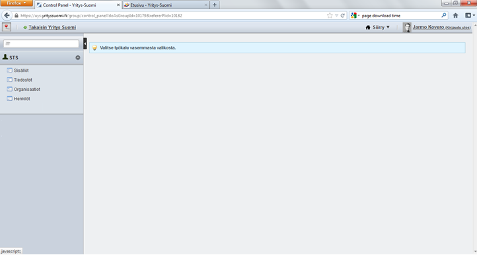This screenshot has height=255, width=477.
Task: Click the icon next to Sisällöt
Action: (9, 70)
